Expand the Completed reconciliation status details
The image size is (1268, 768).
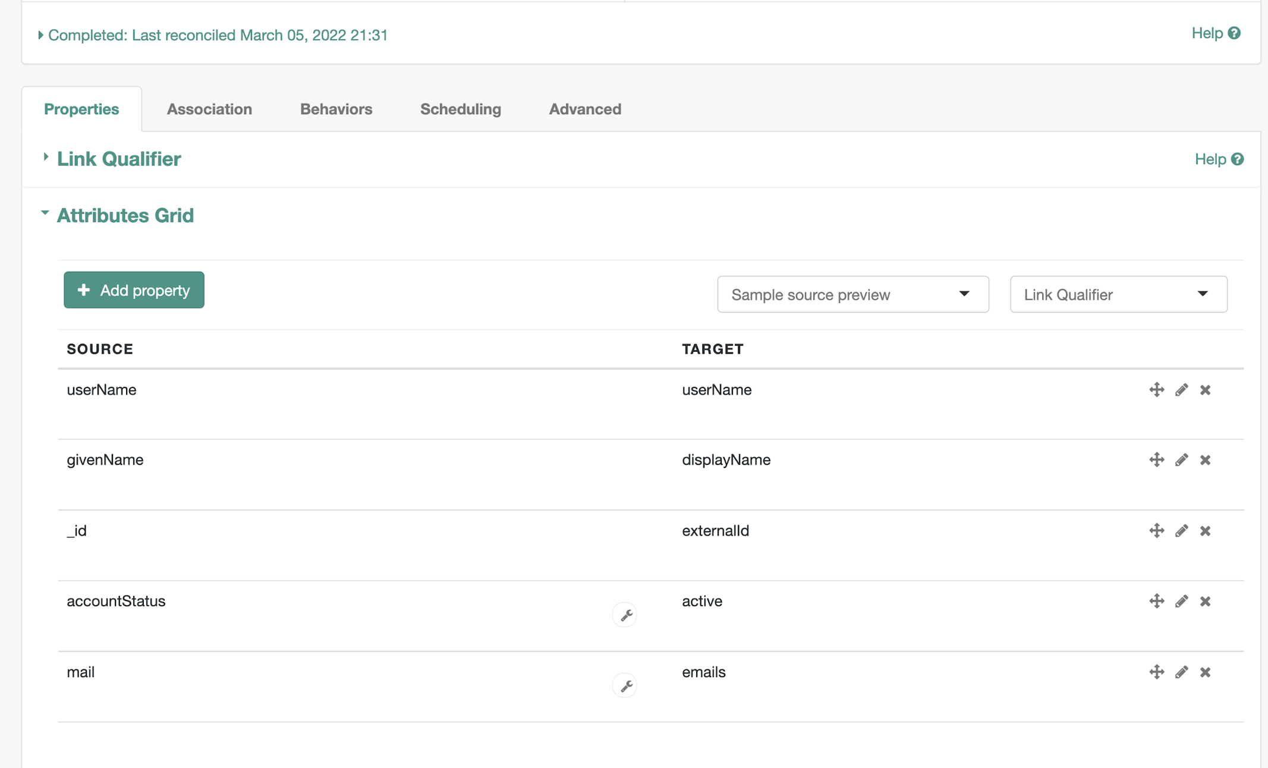[217, 35]
